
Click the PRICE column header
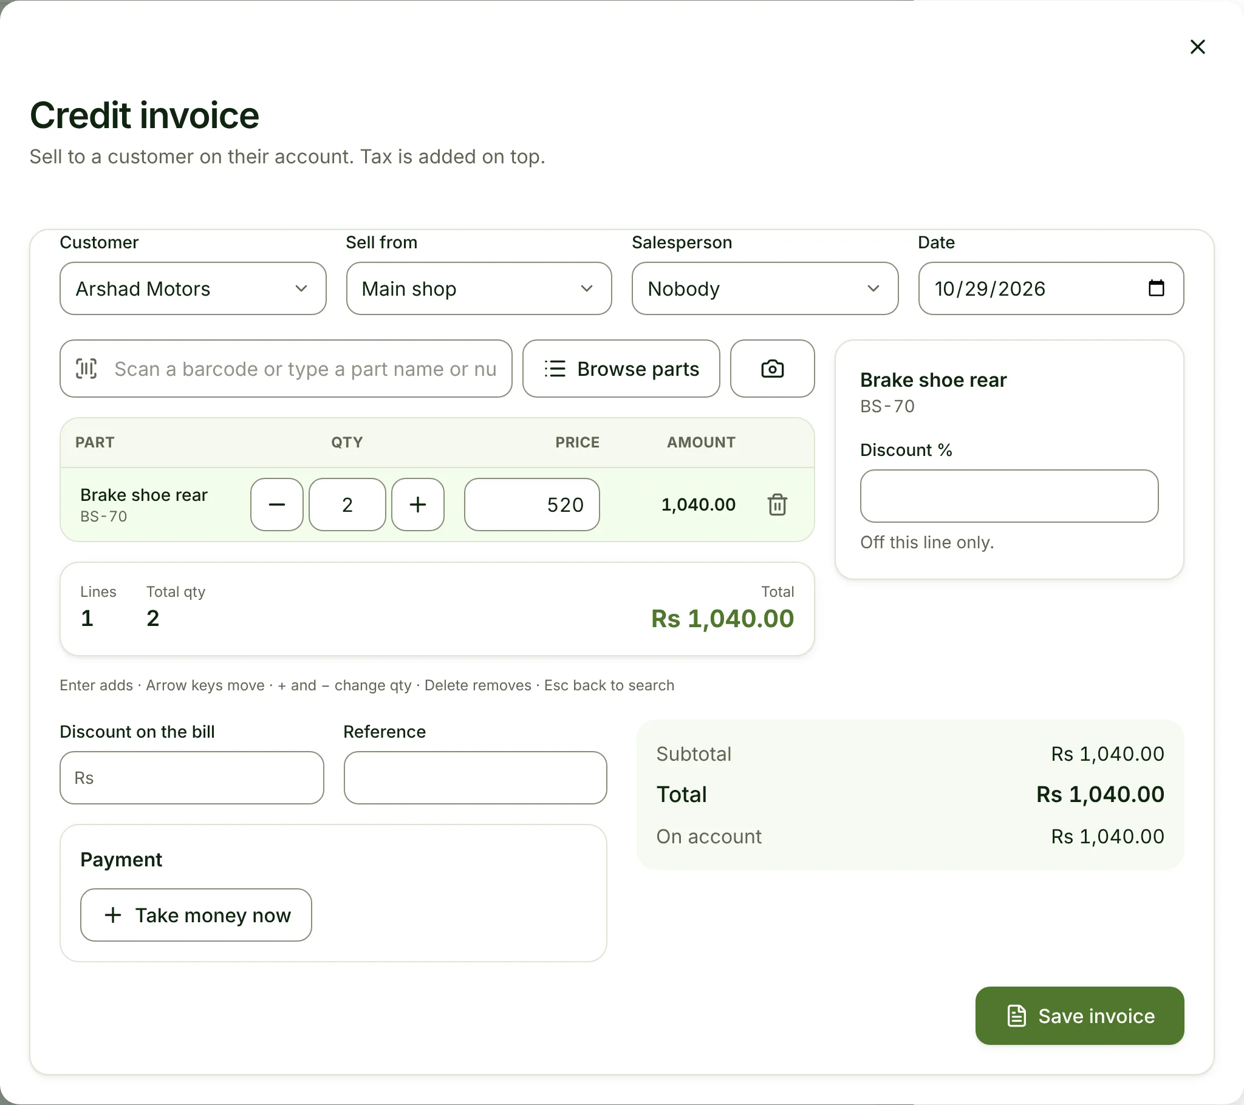click(x=577, y=443)
